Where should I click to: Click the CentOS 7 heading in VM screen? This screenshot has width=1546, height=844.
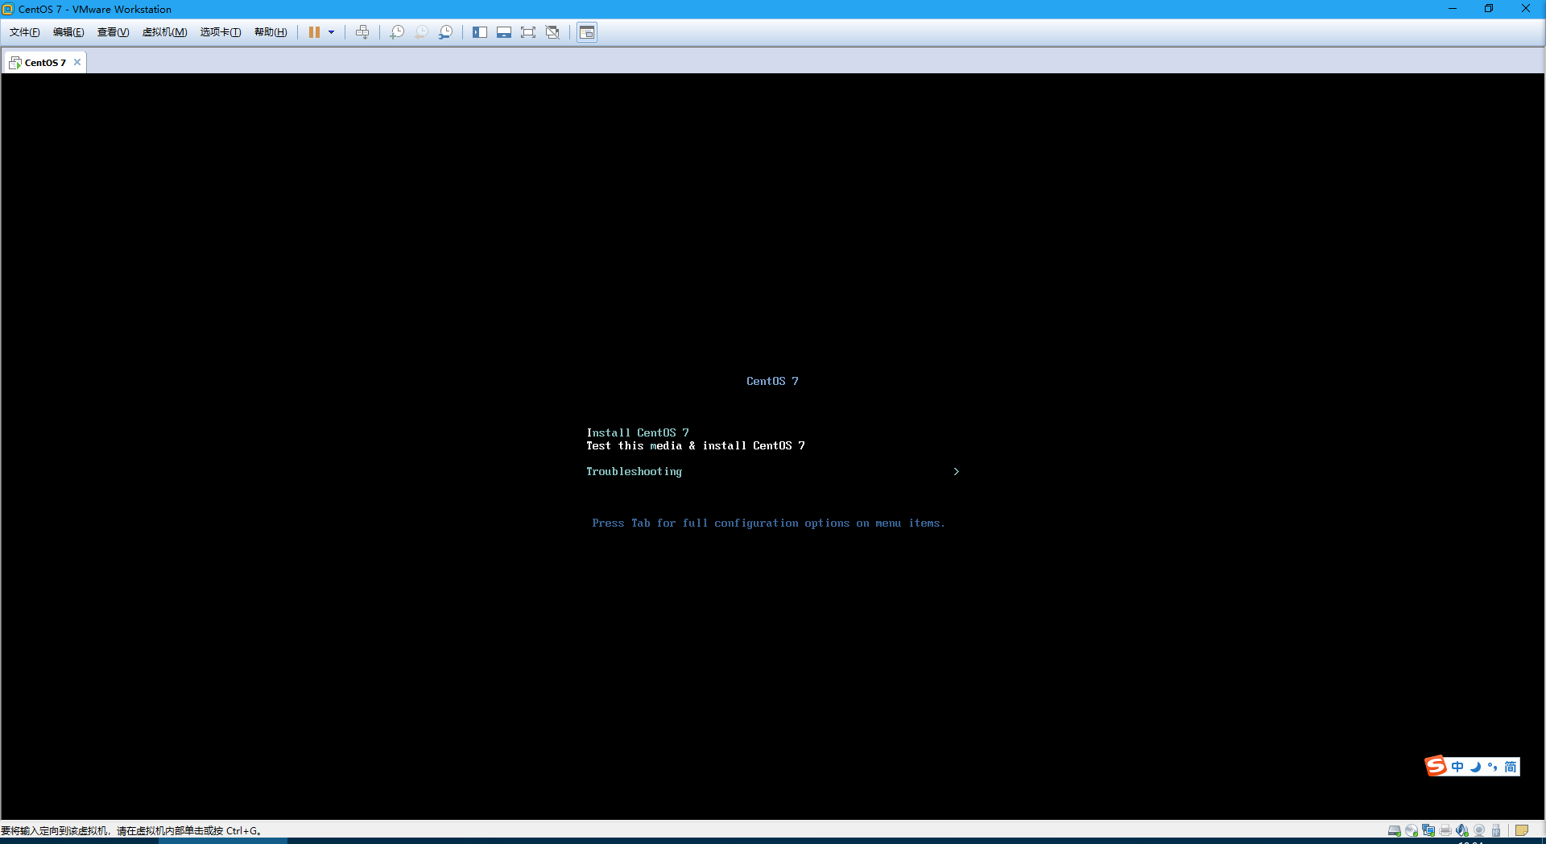coord(772,381)
